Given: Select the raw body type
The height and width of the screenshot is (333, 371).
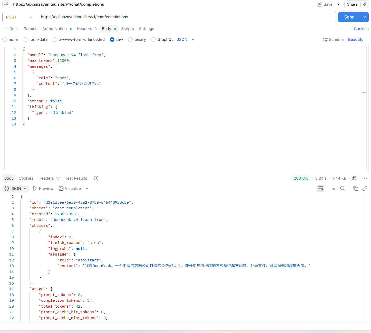Looking at the screenshot, I should [x=112, y=40].
